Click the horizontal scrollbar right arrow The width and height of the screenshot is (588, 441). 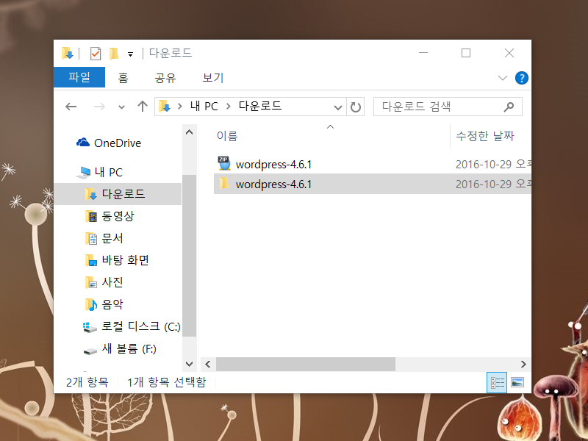click(523, 364)
